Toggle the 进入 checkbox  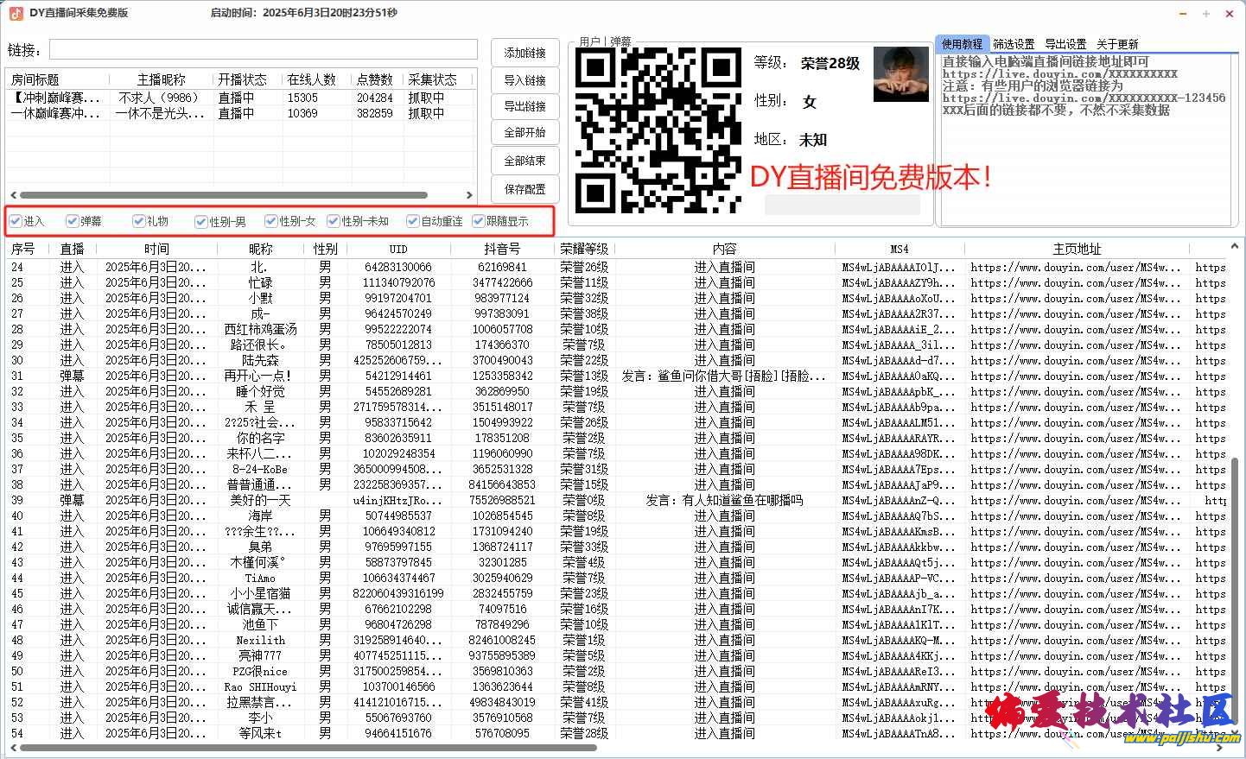pos(16,221)
